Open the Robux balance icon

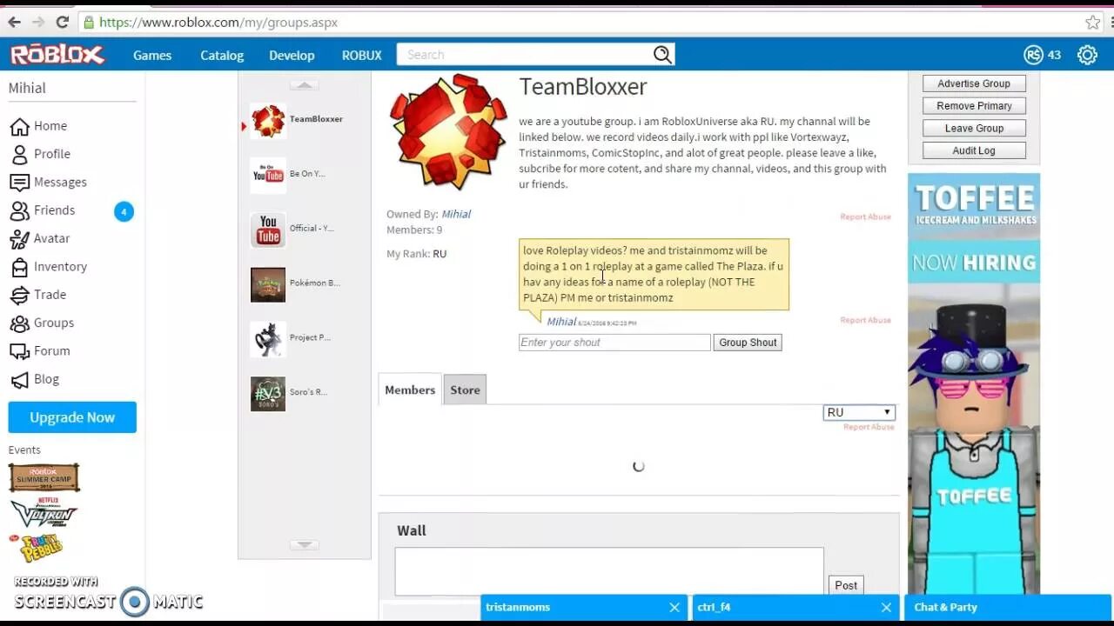[1033, 55]
